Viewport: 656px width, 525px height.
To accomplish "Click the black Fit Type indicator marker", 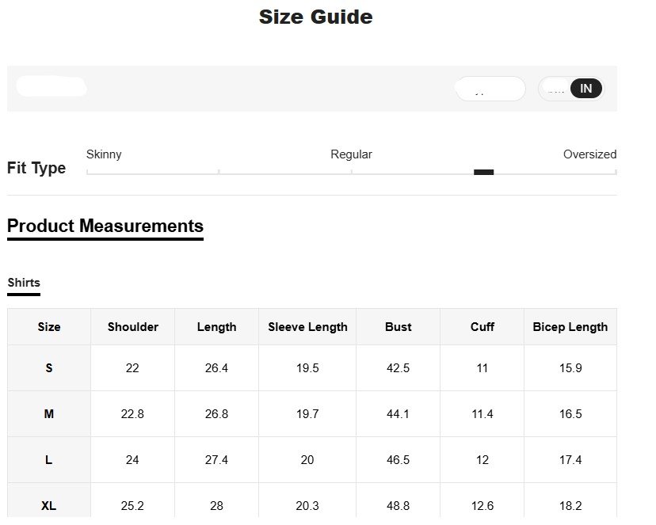I will click(x=483, y=172).
